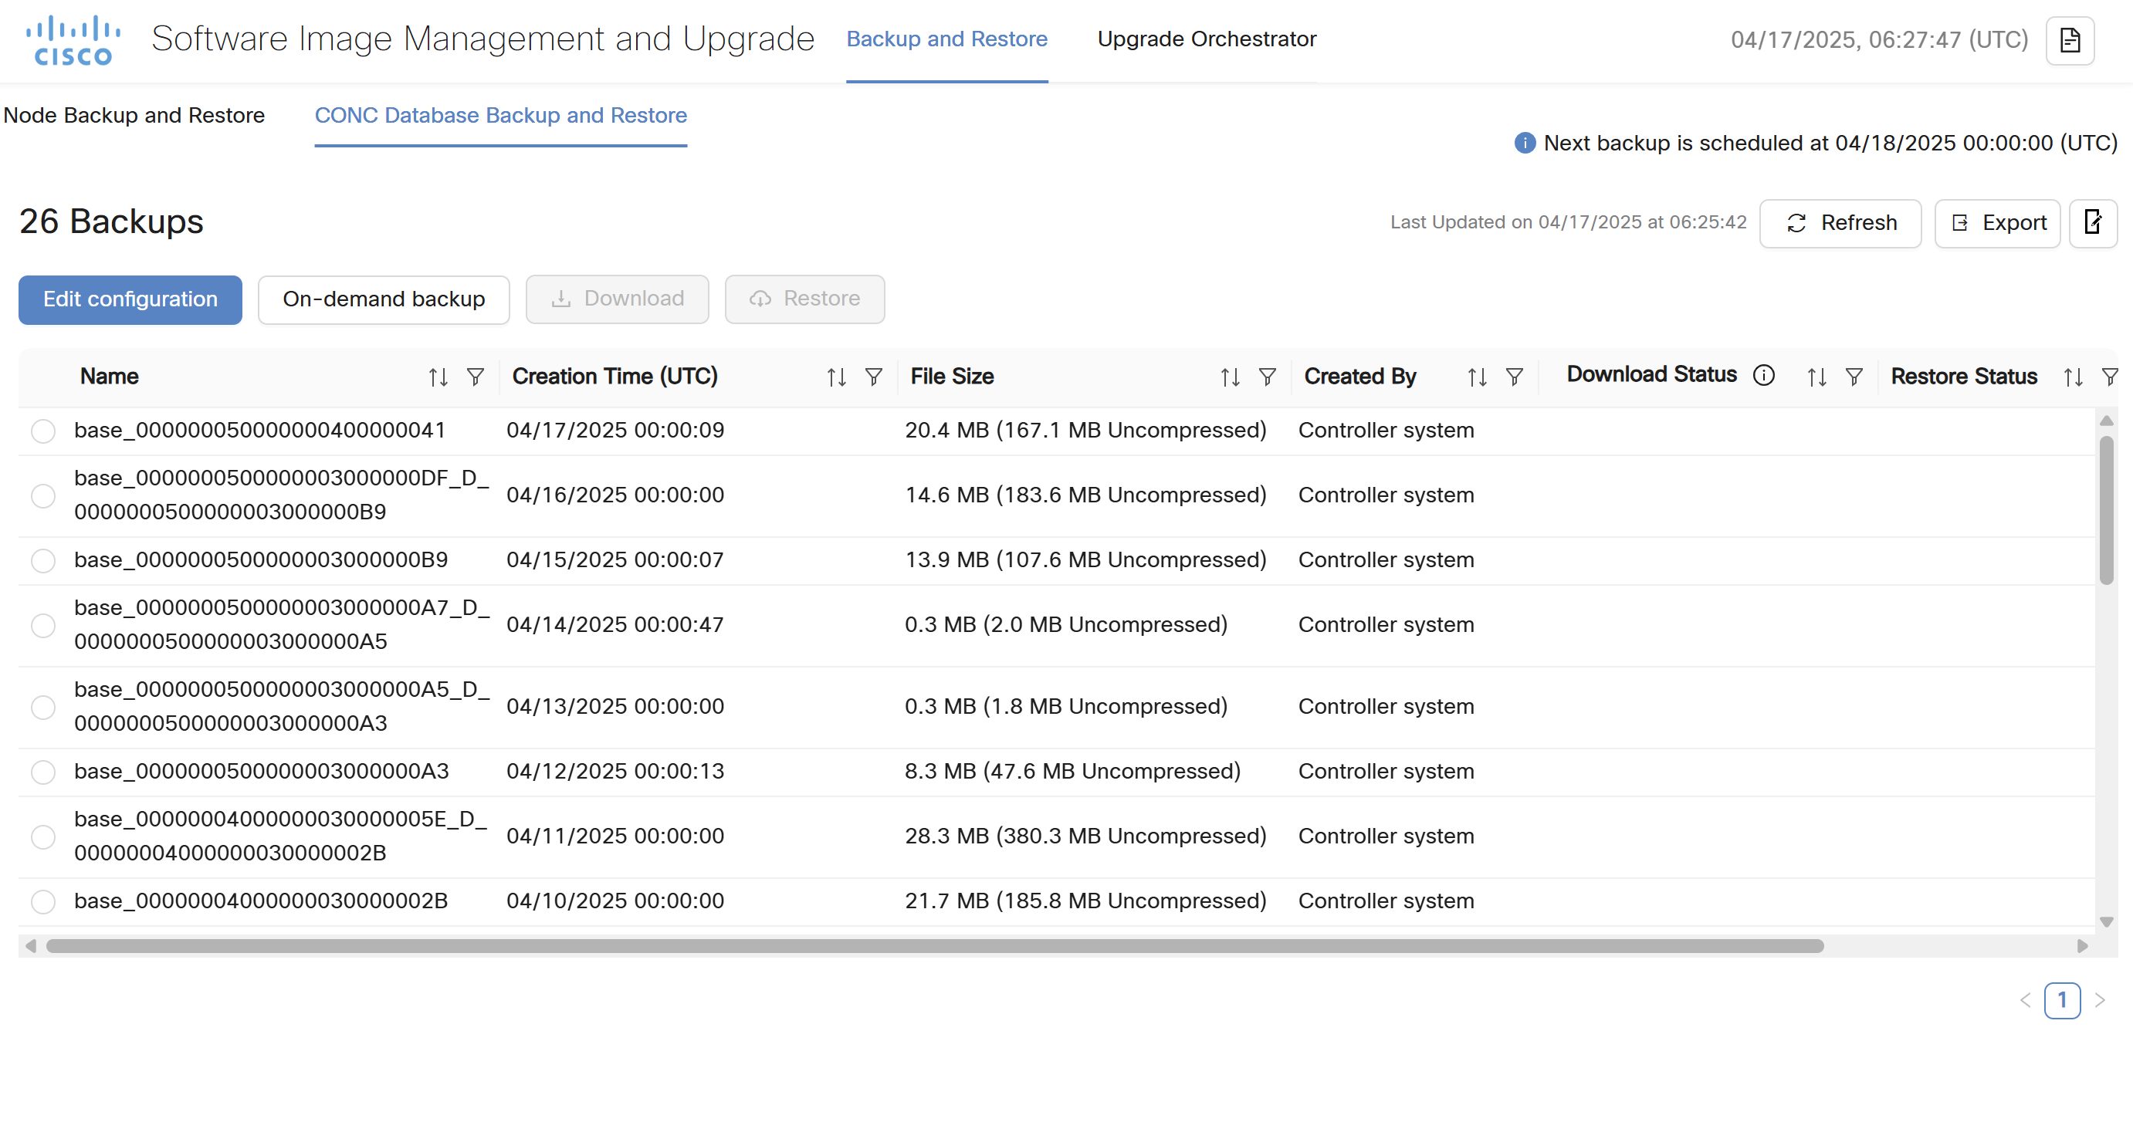Image resolution: width=2133 pixels, height=1122 pixels.
Task: Go to previous page of backups
Action: coord(2026,1000)
